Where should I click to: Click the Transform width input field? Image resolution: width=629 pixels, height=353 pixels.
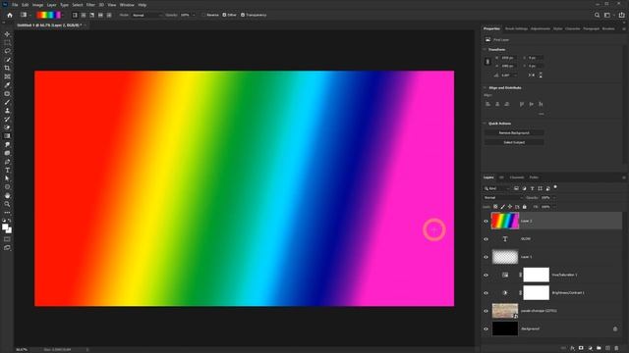pos(509,58)
